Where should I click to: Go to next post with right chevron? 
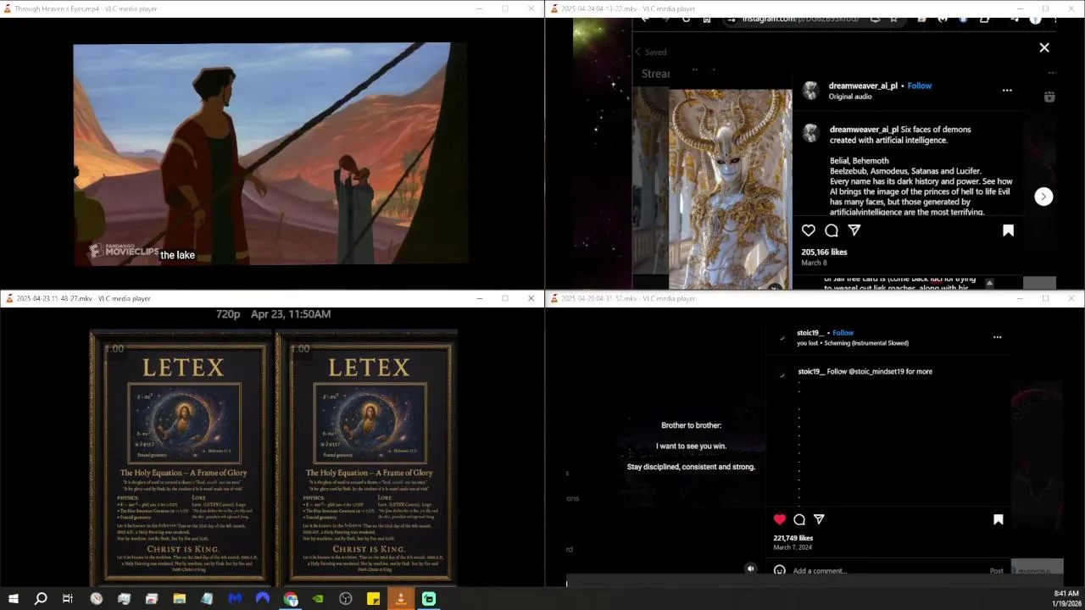[1043, 197]
